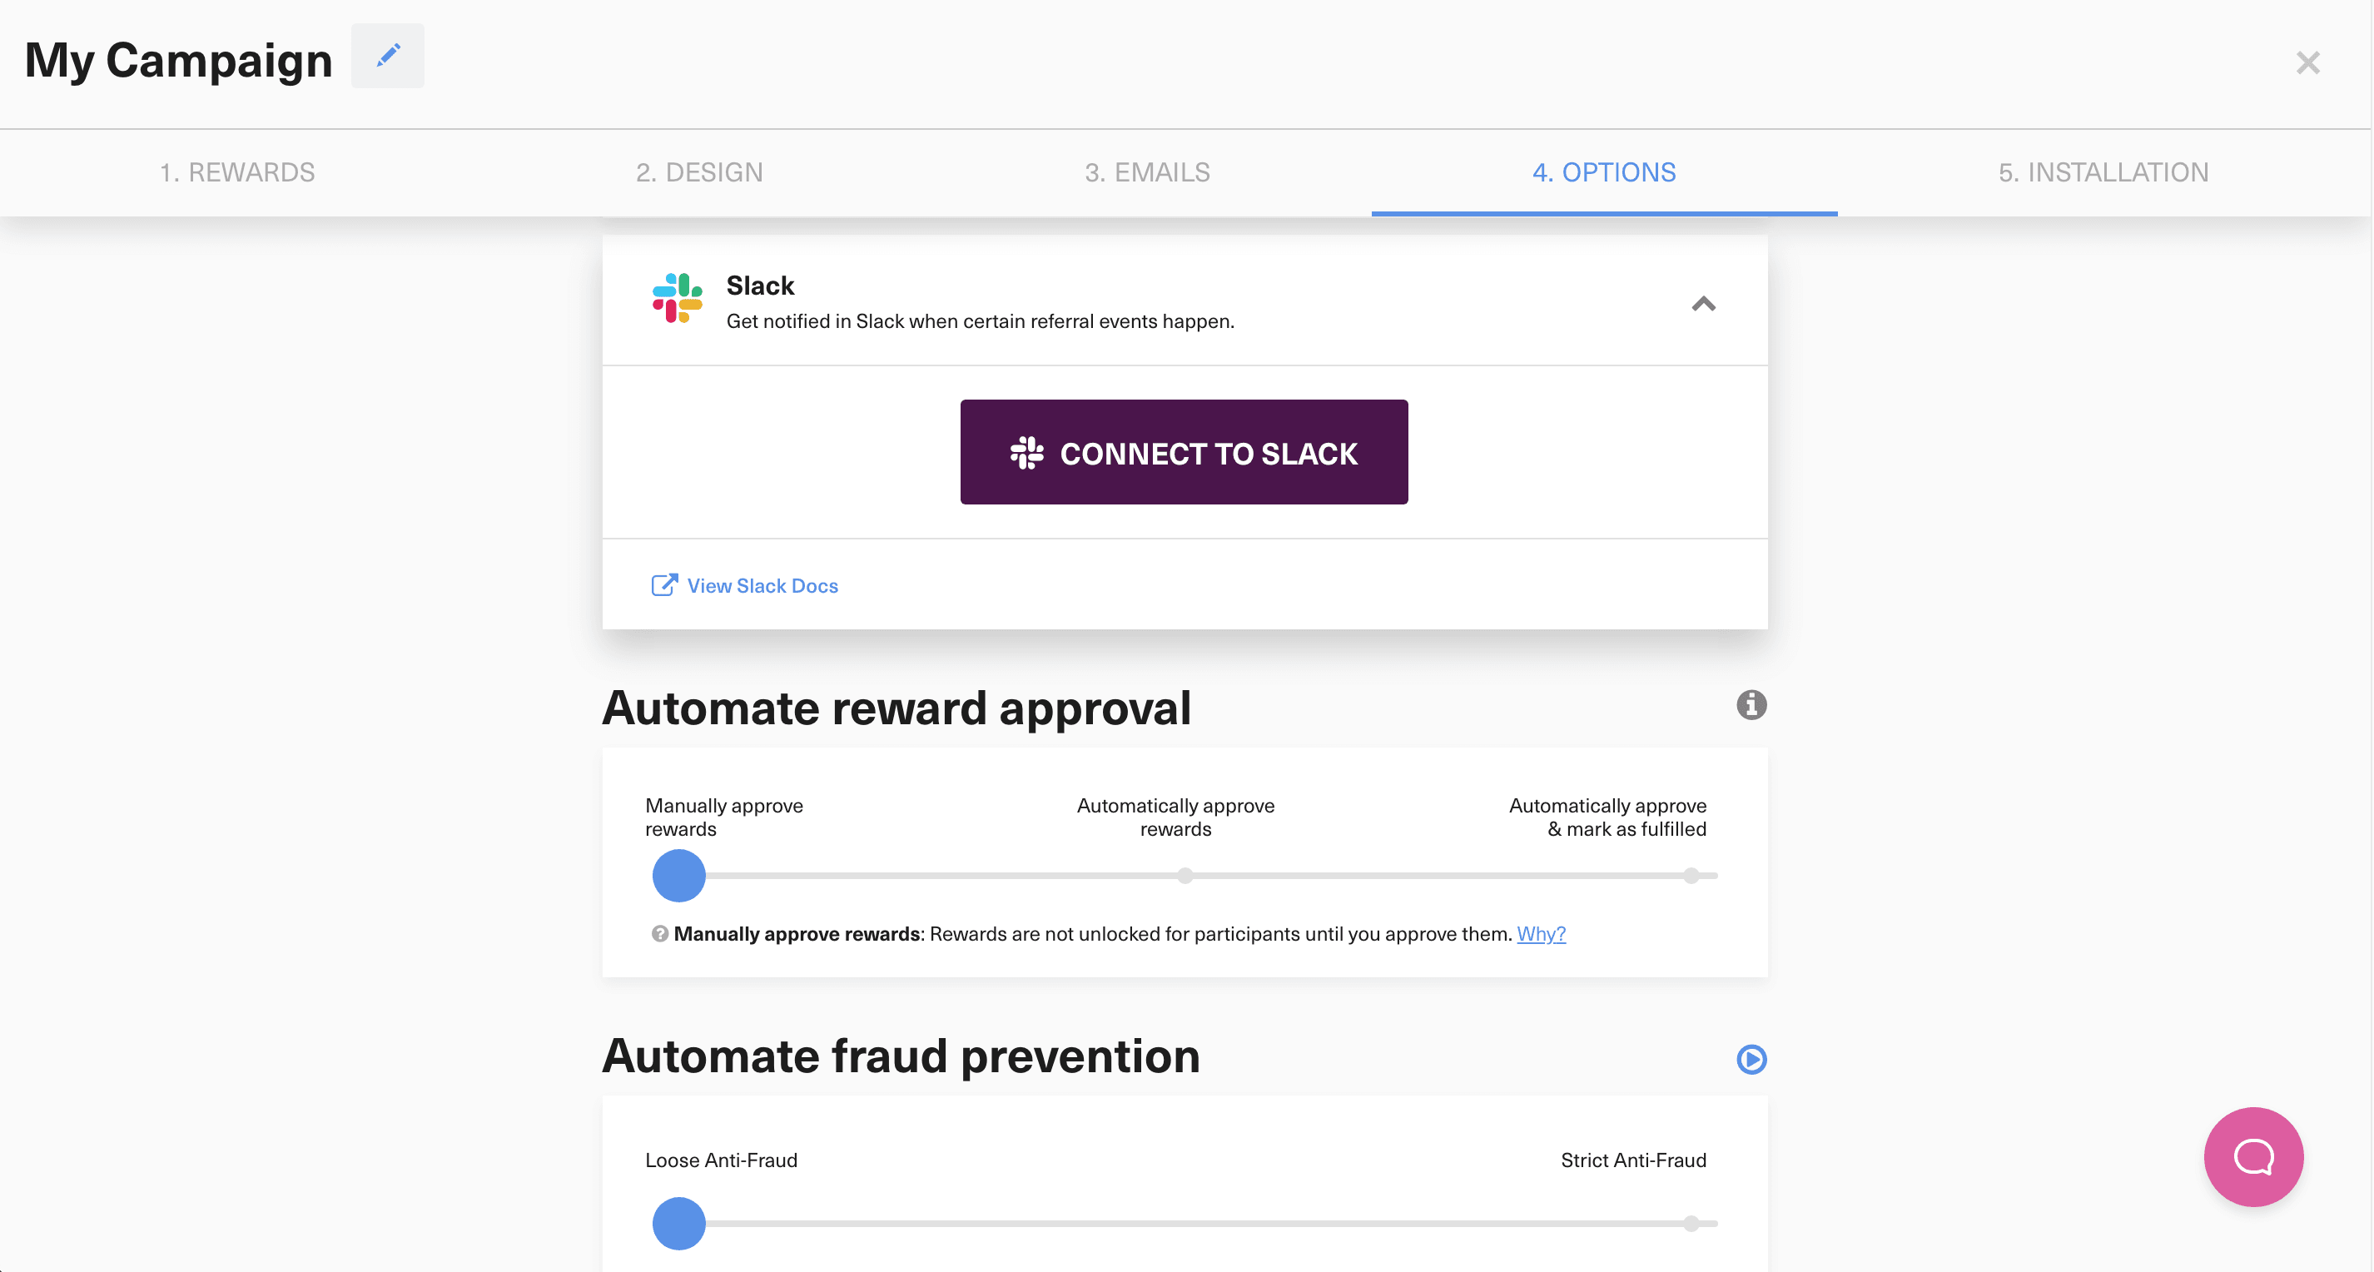2374x1272 pixels.
Task: Open the Design tab
Action: pos(699,172)
